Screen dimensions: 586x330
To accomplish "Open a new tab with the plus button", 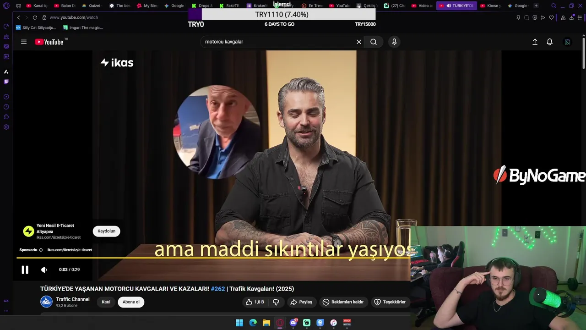I will click(x=536, y=6).
